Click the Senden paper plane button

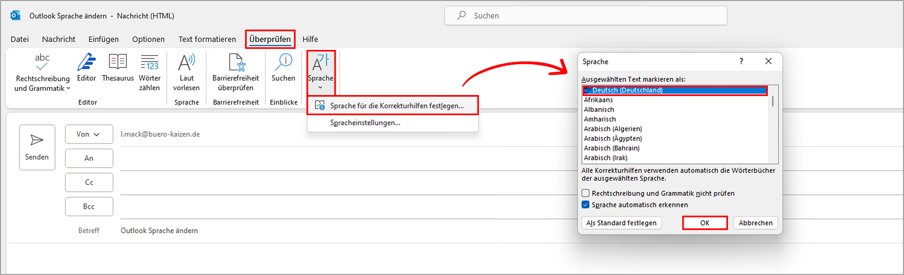tap(37, 147)
